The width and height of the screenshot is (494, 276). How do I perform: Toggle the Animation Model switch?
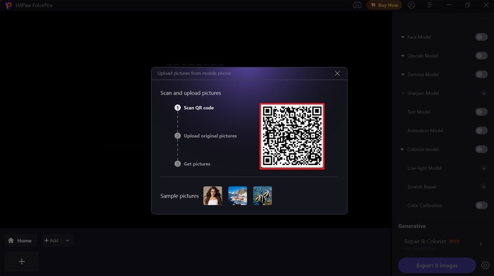pyautogui.click(x=481, y=131)
